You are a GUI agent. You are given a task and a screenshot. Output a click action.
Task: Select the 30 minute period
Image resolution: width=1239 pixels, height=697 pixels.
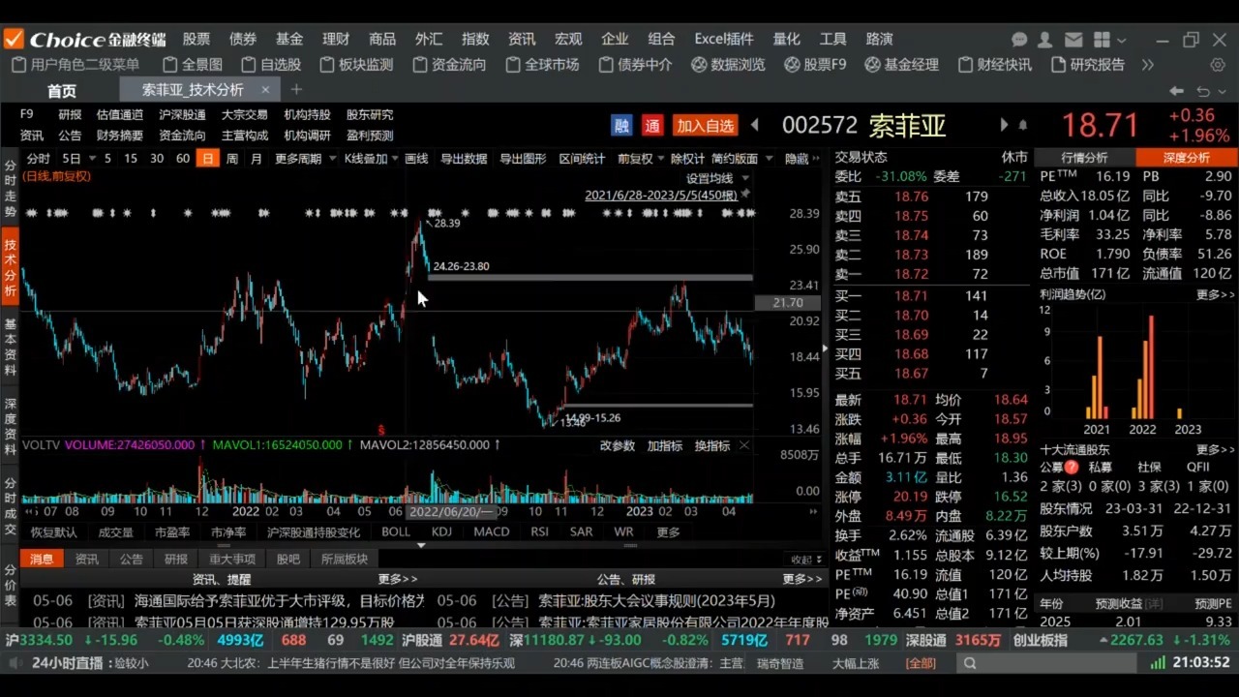pos(157,159)
